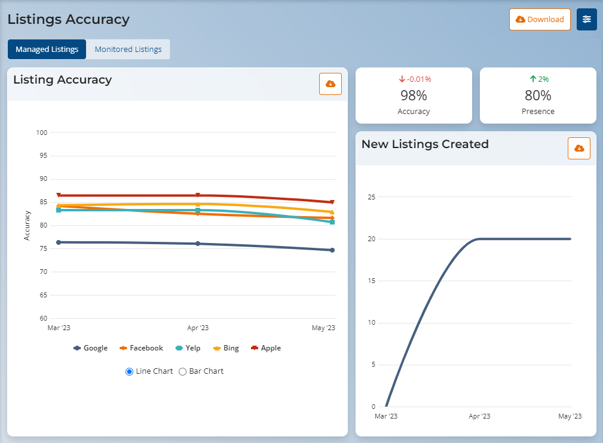Toggle the Google series in legend
Screen dimensions: 603x443
[90, 348]
